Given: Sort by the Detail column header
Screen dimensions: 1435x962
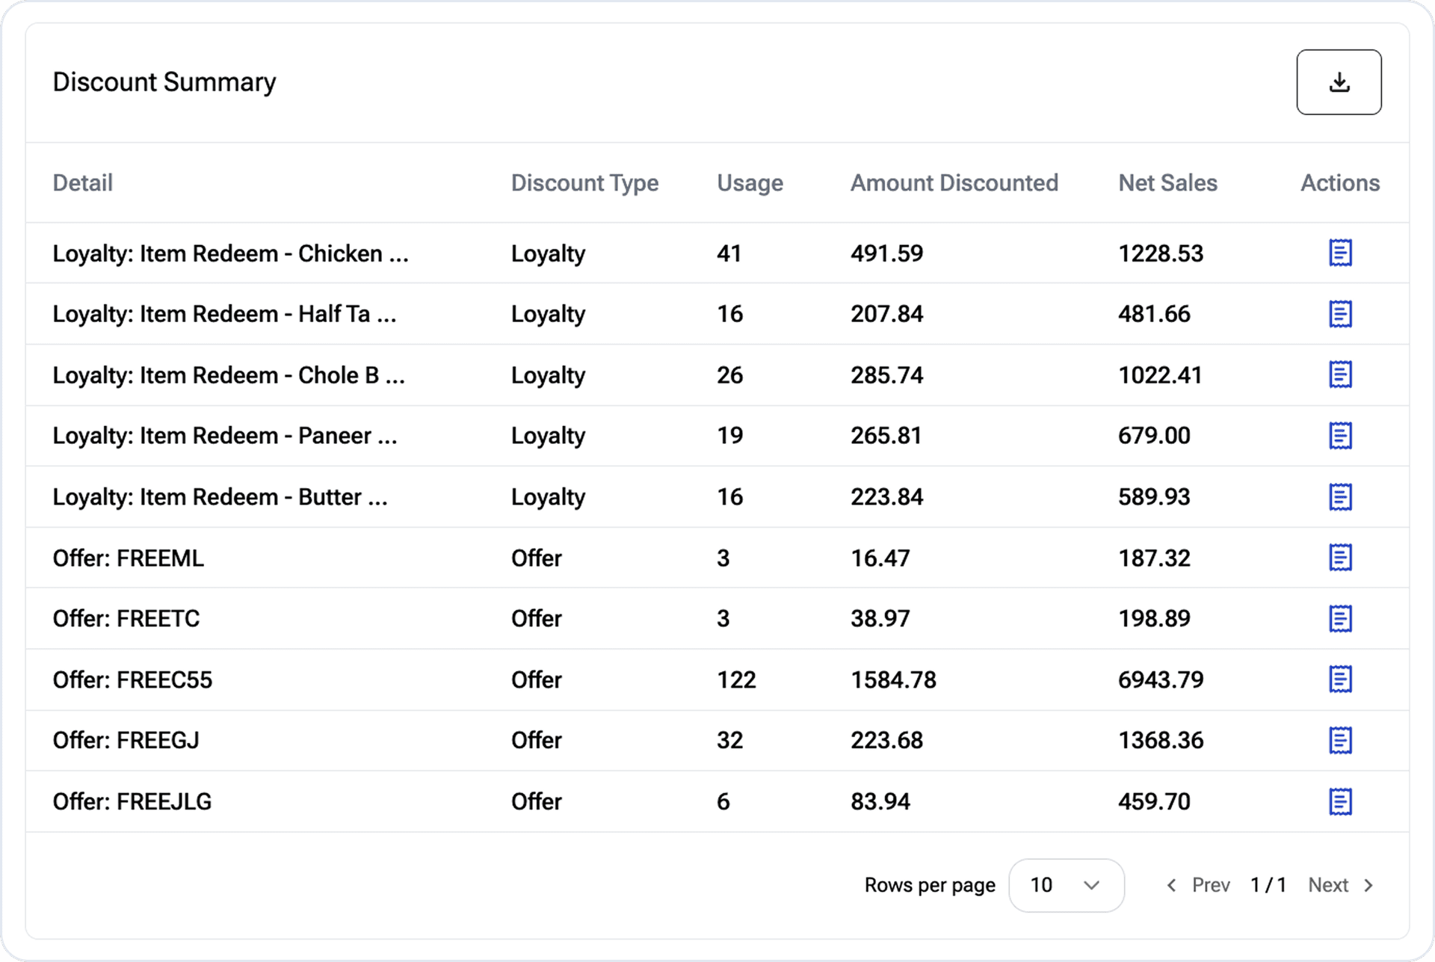Looking at the screenshot, I should [x=82, y=183].
